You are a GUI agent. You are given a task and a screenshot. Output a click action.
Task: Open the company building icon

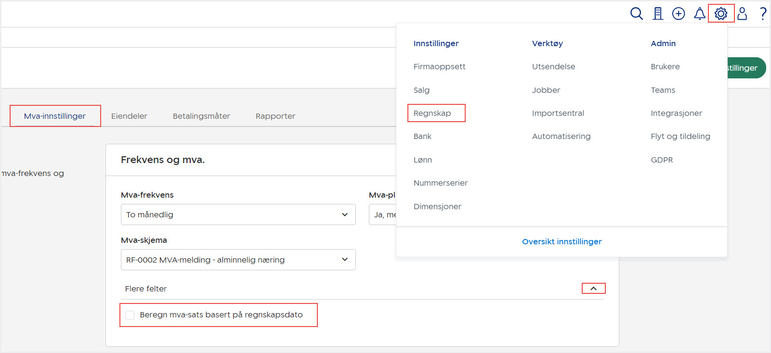pos(657,13)
